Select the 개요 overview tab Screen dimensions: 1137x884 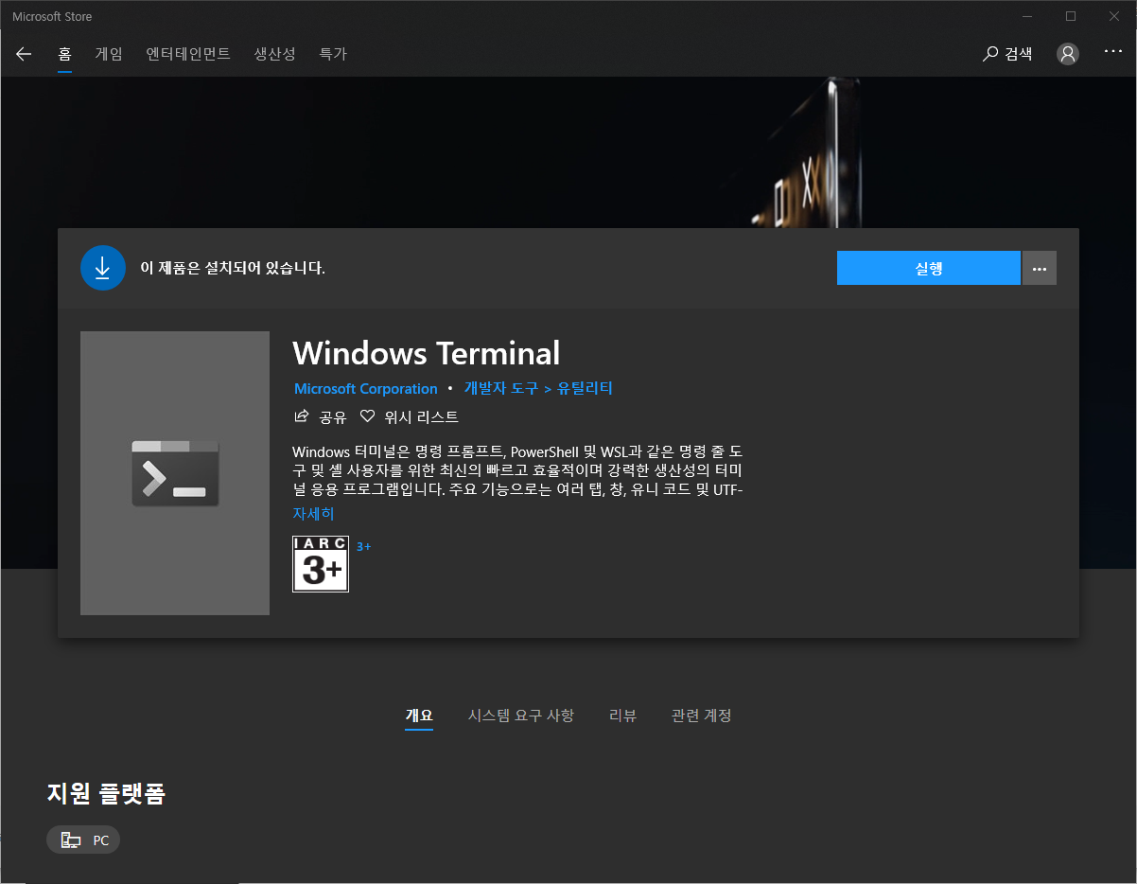[x=419, y=716]
